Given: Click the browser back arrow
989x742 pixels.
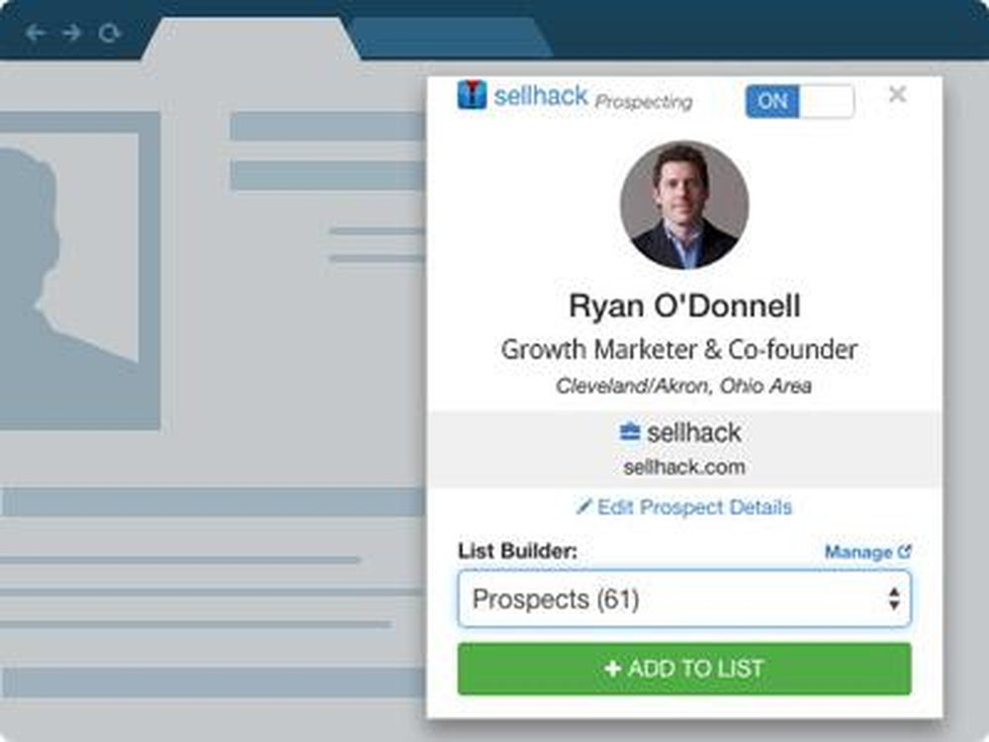Looking at the screenshot, I should click(36, 34).
